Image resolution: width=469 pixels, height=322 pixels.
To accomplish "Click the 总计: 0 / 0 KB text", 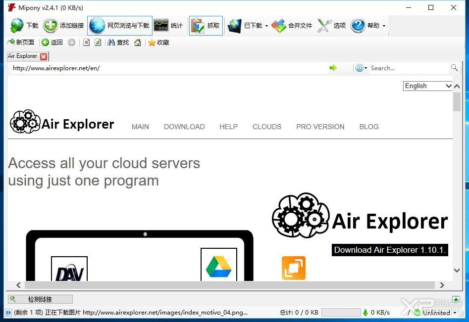I will (x=299, y=313).
